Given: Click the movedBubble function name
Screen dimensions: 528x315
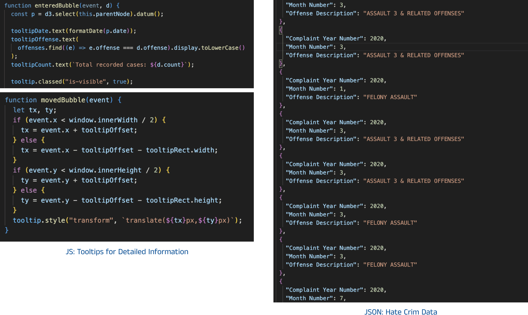Looking at the screenshot, I should coord(63,100).
